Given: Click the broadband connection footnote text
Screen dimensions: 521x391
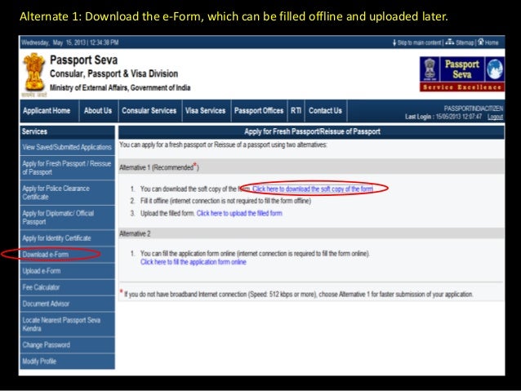Looking at the screenshot, I should tap(298, 295).
